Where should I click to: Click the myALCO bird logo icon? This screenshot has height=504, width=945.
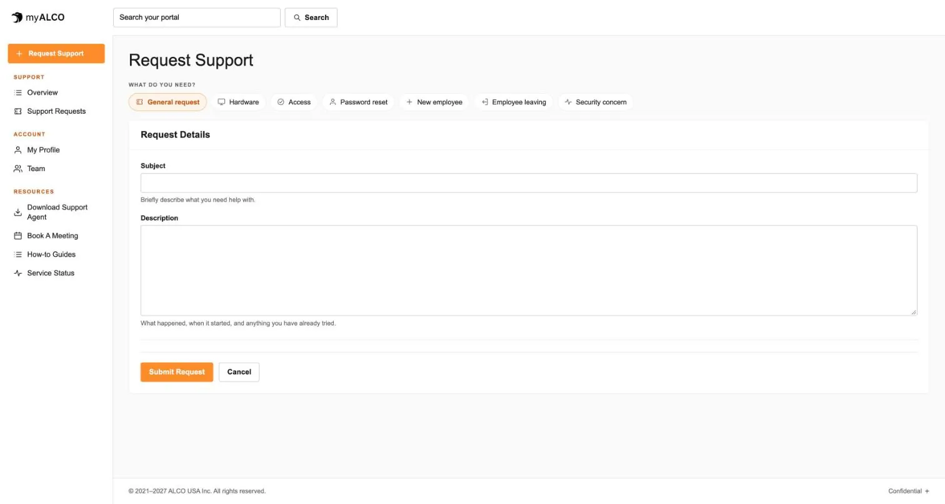pyautogui.click(x=17, y=17)
